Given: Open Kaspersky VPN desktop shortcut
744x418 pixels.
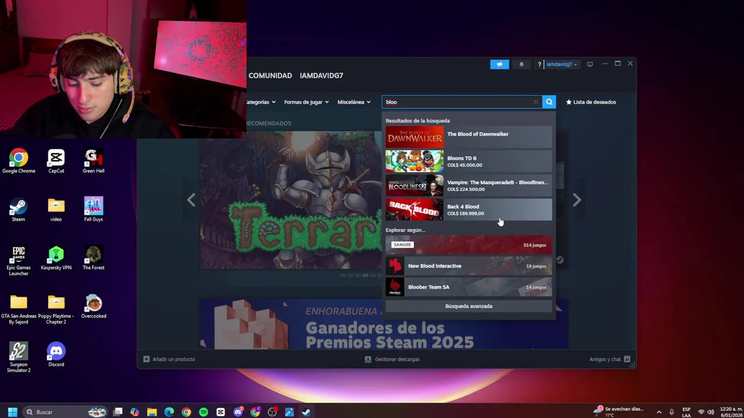Looking at the screenshot, I should [56, 258].
